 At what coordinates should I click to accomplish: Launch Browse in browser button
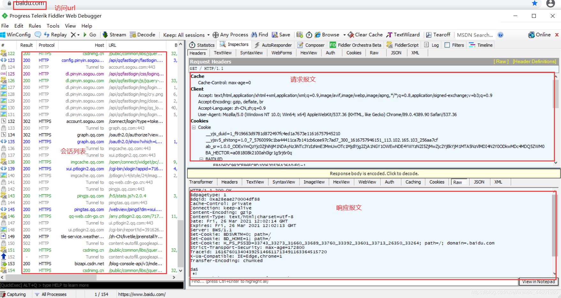pos(327,35)
